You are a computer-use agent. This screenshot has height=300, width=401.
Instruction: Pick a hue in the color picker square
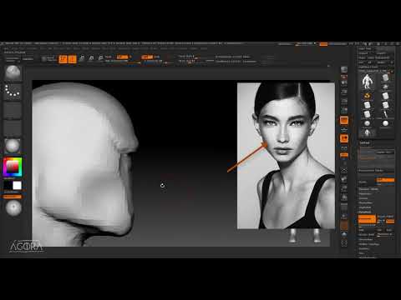point(13,167)
